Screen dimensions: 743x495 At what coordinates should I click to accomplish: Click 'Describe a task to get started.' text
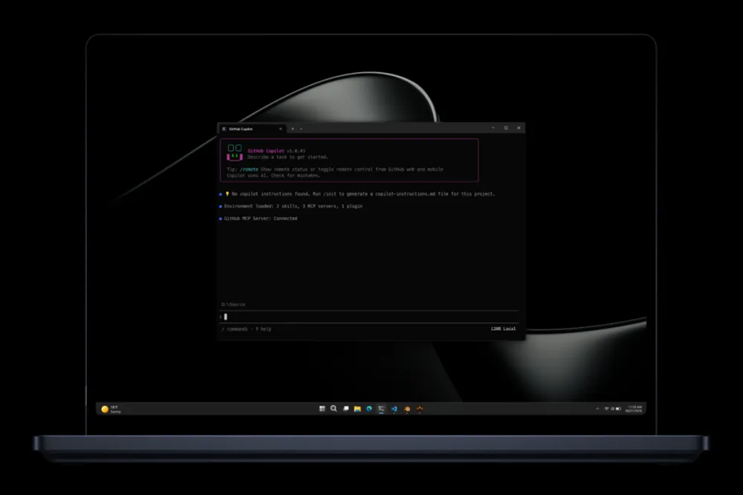pos(288,157)
